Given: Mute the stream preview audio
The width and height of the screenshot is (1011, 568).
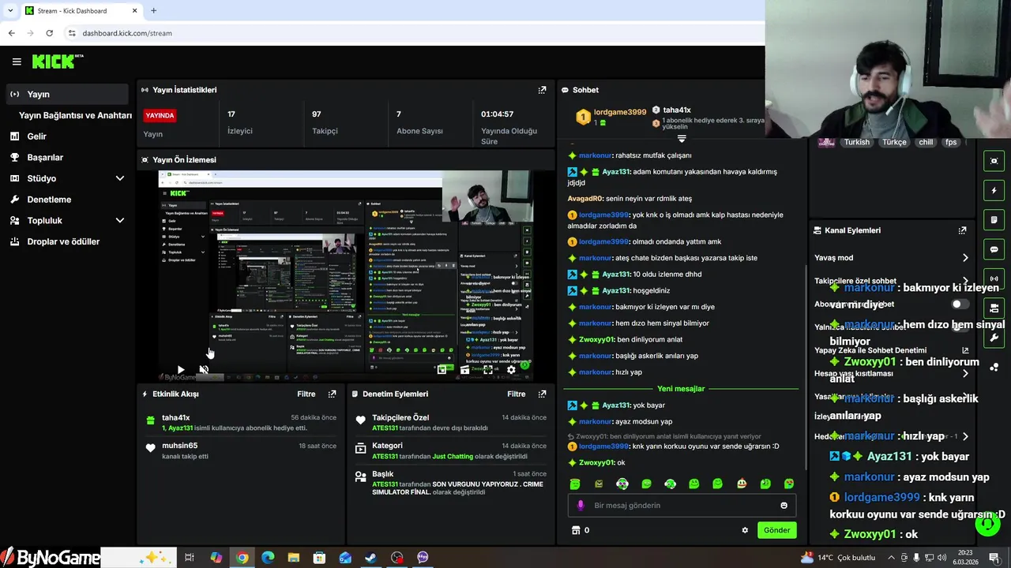Looking at the screenshot, I should click(204, 369).
